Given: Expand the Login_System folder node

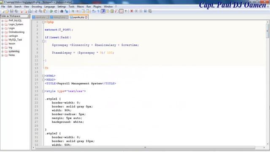Looking at the screenshot, I should [3, 24].
